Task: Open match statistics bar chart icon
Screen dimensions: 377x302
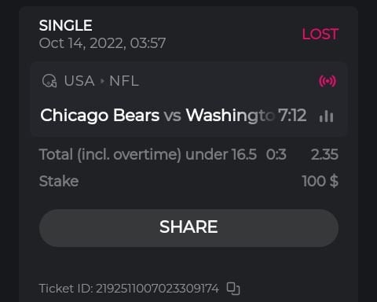Action: (326, 116)
